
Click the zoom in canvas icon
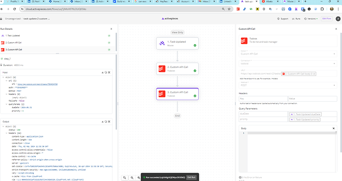click(138, 178)
